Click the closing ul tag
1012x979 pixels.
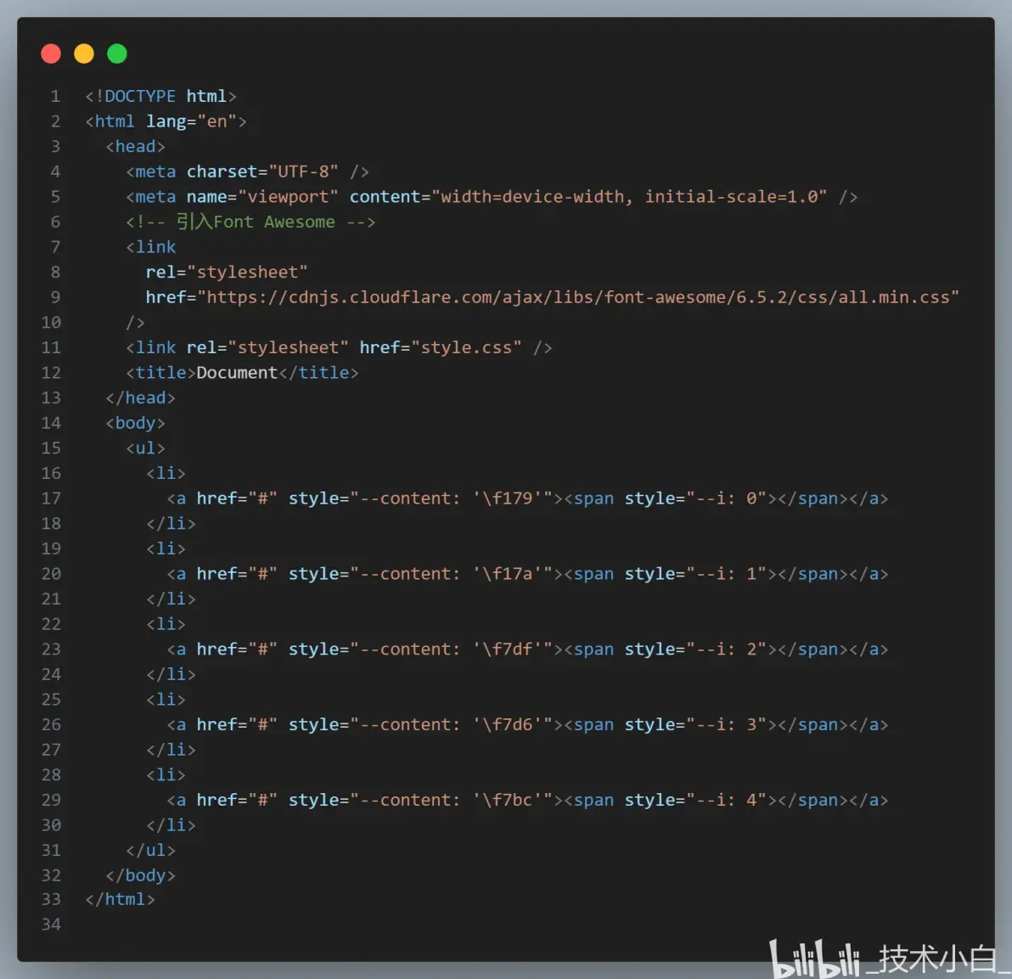tap(150, 851)
